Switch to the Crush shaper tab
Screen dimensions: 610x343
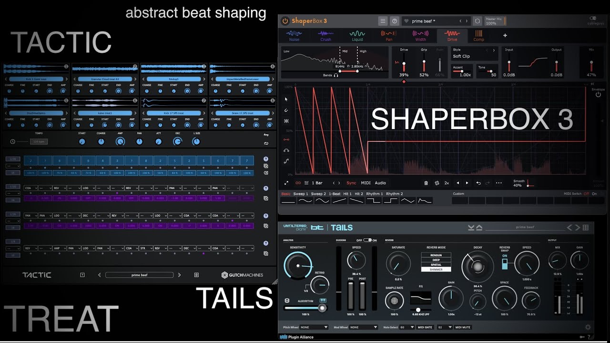325,36
